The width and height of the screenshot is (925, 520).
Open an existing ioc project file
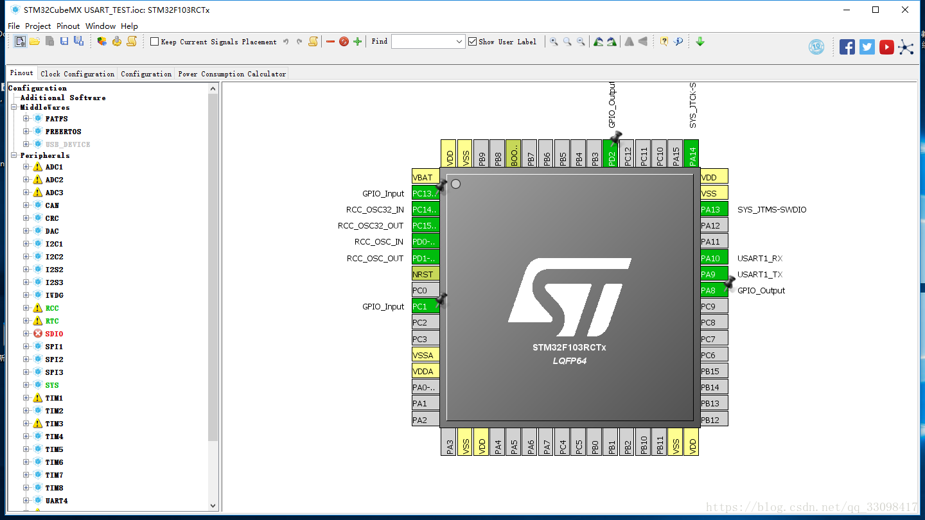[35, 40]
